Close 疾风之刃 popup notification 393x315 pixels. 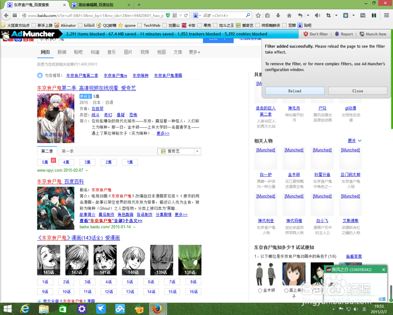pos(384,270)
